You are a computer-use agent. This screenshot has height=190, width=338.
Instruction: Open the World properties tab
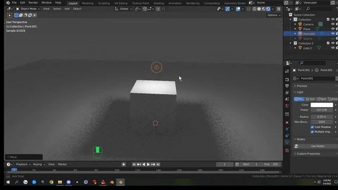coord(287,106)
